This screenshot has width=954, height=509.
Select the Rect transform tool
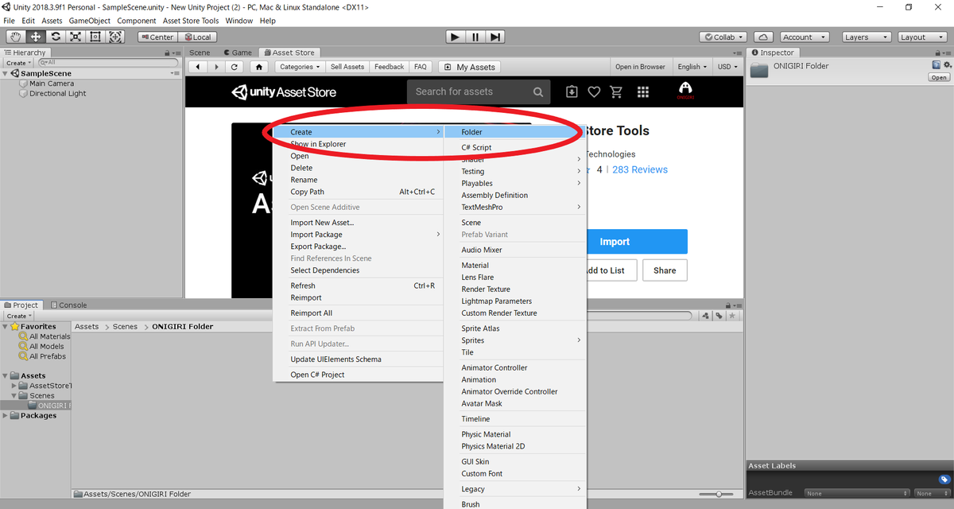pos(95,37)
